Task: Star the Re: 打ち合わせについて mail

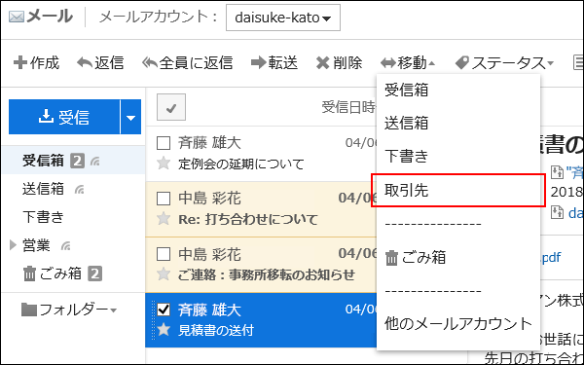Action: pyautogui.click(x=164, y=219)
